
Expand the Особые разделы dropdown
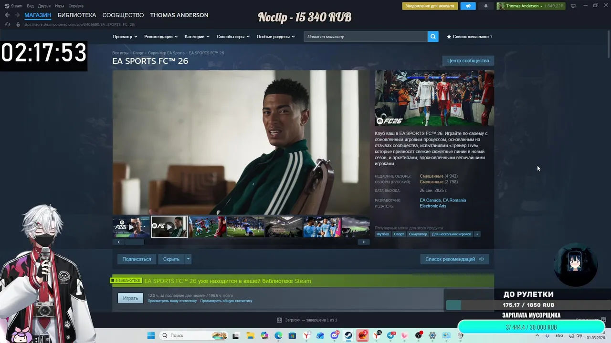click(276, 37)
